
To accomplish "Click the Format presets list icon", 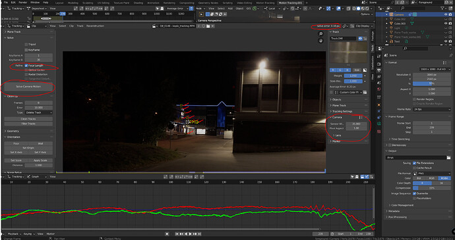I will (x=444, y=62).
